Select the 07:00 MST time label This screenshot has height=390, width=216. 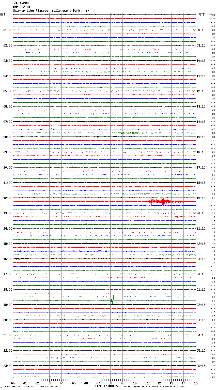[8, 122]
